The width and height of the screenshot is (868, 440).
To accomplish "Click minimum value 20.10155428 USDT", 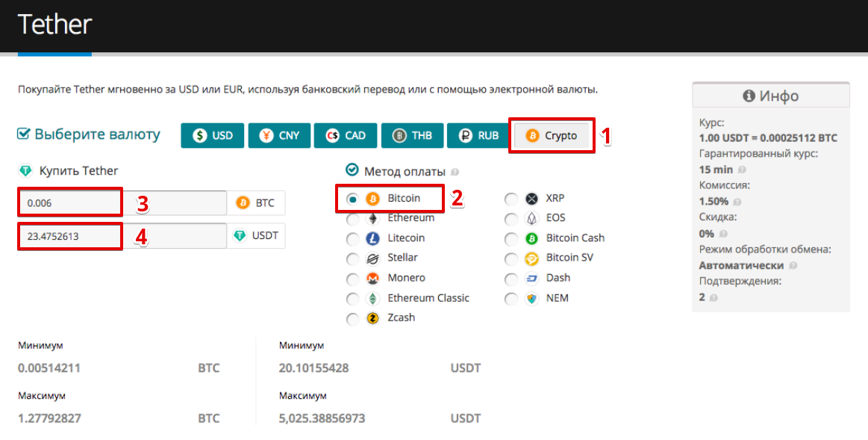I will point(314,368).
